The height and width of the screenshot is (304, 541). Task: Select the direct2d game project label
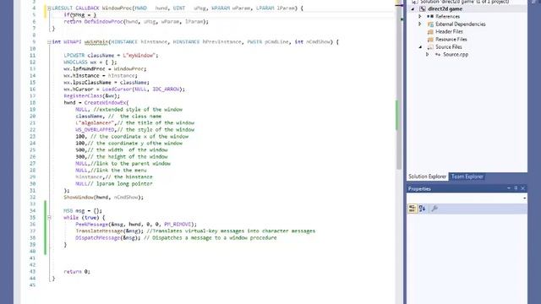point(445,9)
